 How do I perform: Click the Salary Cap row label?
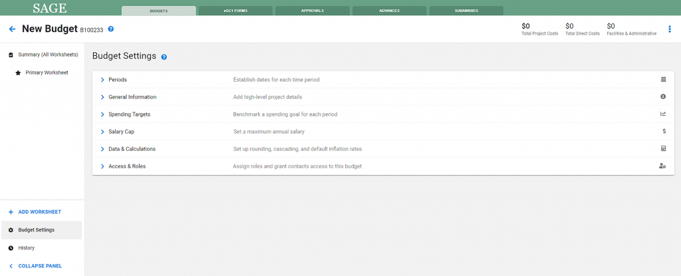[121, 132]
